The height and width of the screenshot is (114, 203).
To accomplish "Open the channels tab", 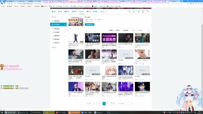I will pos(74,12).
